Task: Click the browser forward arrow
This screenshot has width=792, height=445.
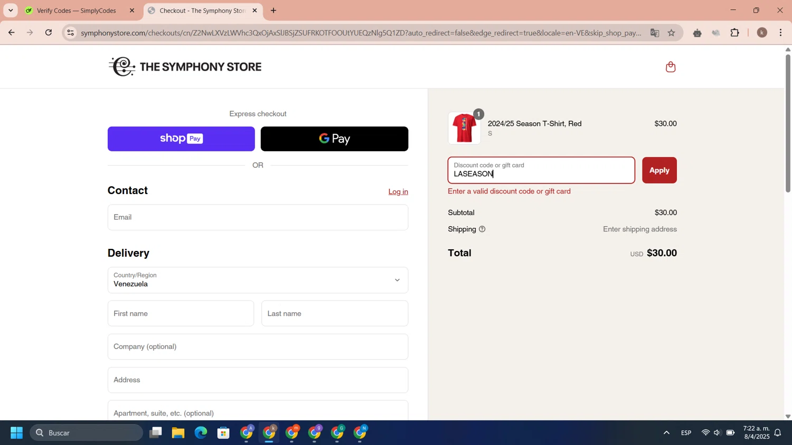Action: (x=30, y=33)
